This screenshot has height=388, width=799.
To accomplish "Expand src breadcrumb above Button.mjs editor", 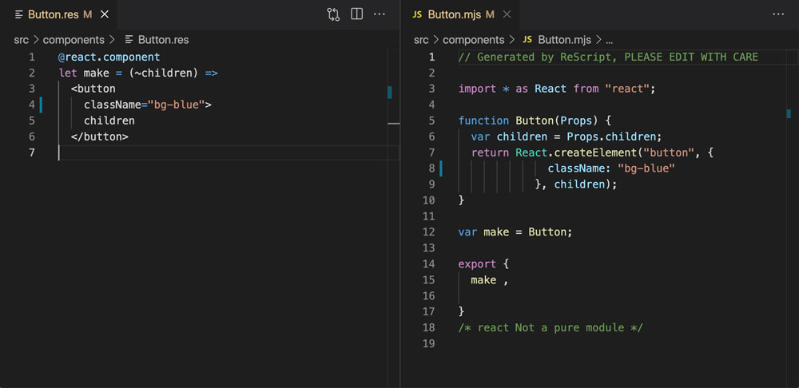I will pos(421,39).
